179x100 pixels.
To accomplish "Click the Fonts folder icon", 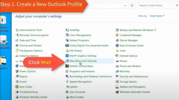I will pyautogui.click(x=117, y=51).
